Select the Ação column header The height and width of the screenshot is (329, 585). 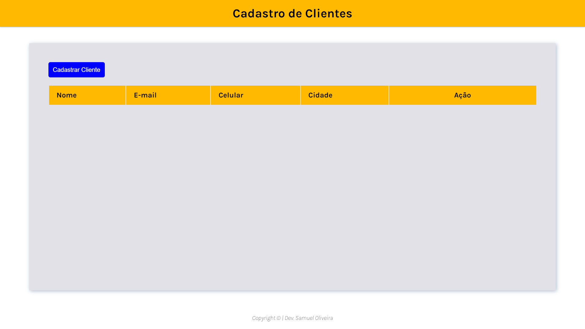click(x=463, y=95)
